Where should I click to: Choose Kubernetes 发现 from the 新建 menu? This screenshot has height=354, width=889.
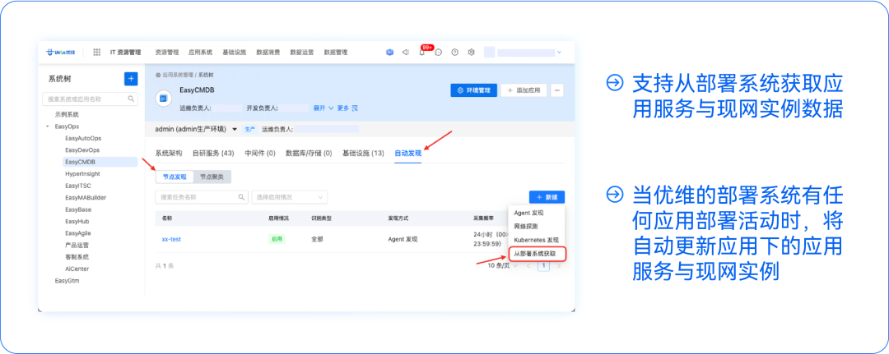537,241
